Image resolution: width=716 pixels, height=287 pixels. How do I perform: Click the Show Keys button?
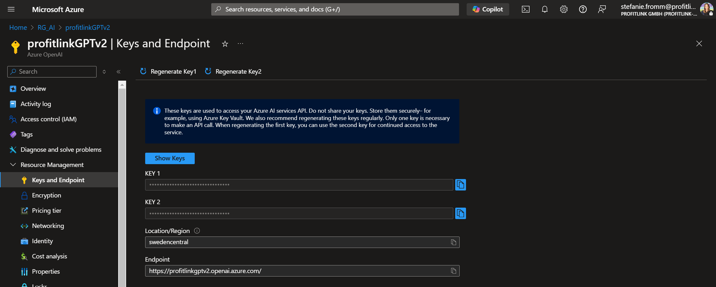click(x=170, y=158)
